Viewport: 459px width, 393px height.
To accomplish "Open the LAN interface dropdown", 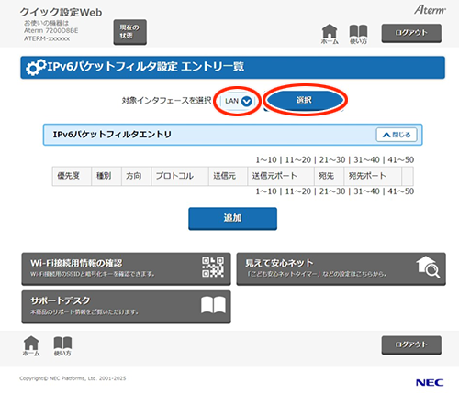I will click(x=238, y=101).
